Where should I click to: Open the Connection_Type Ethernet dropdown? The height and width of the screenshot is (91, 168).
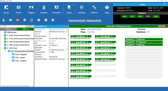click(x=58, y=45)
